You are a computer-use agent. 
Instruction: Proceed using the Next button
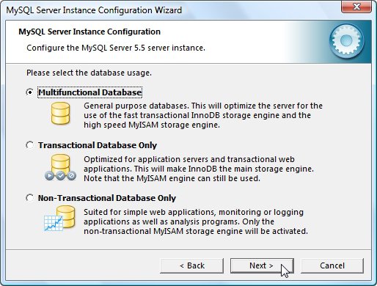262,265
